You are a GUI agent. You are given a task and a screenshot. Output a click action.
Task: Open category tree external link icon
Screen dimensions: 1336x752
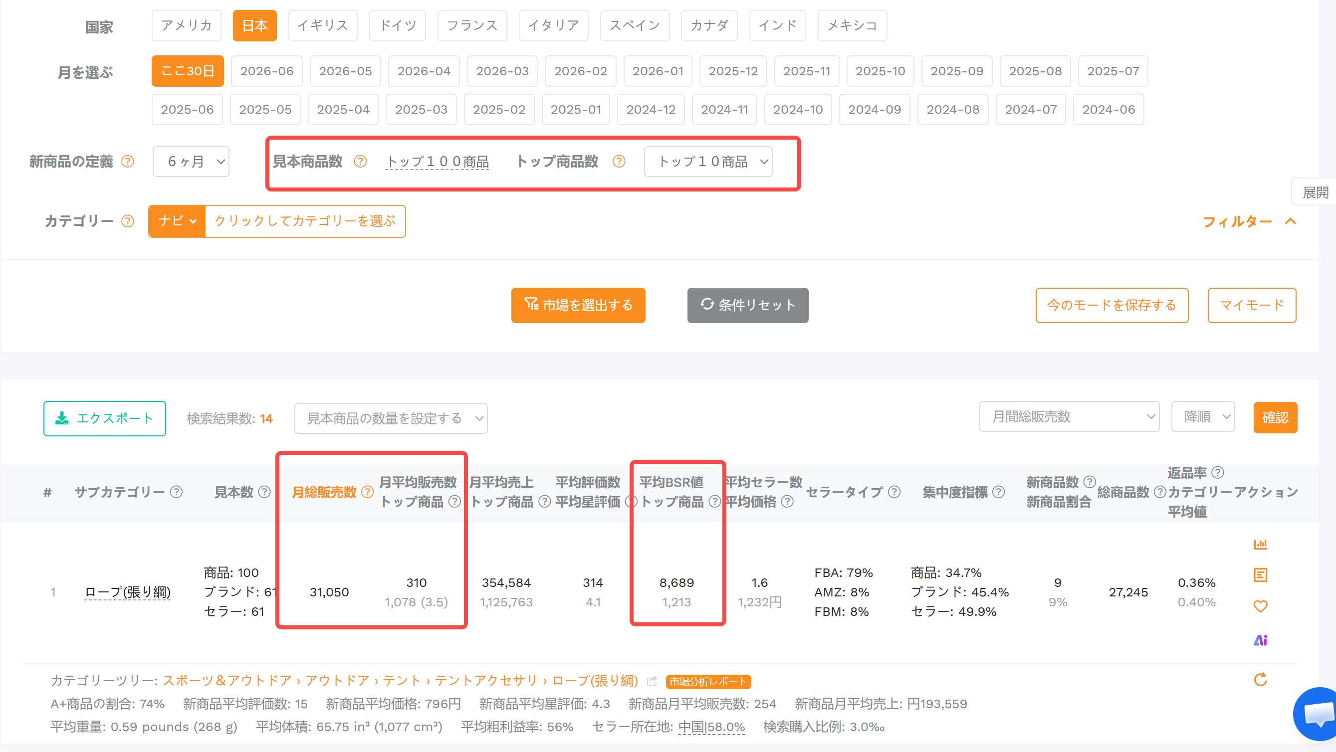652,681
